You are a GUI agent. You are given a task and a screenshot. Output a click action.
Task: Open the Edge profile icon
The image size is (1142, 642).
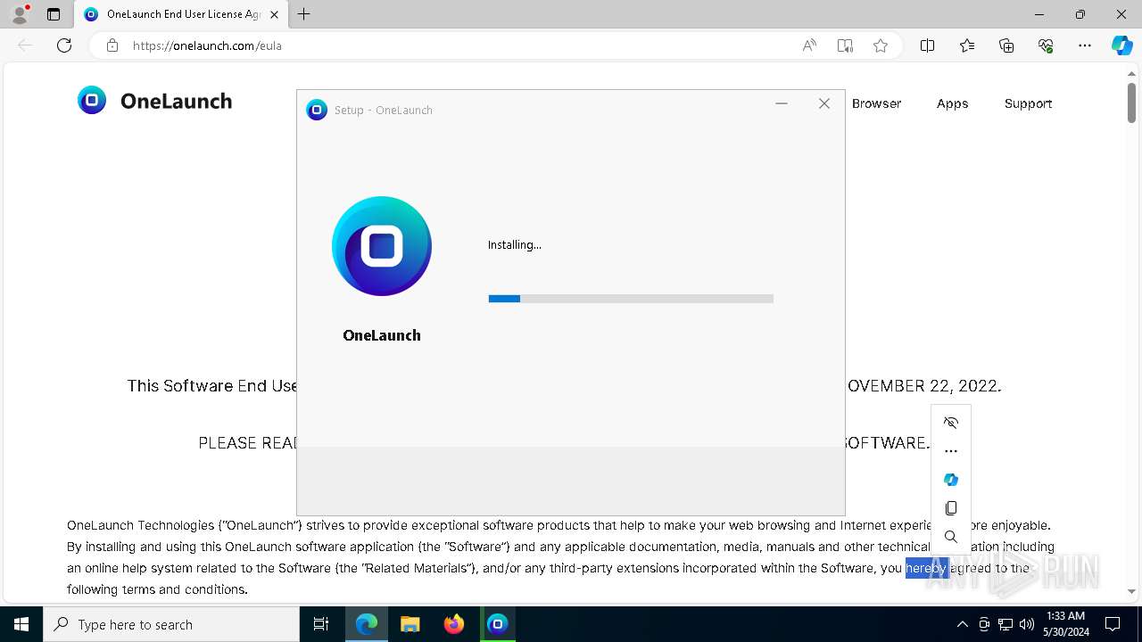[20, 14]
